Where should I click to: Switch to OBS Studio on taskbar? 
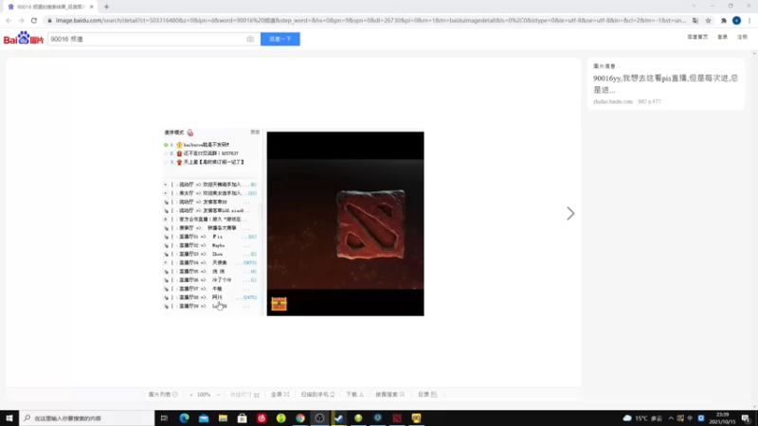(319, 418)
